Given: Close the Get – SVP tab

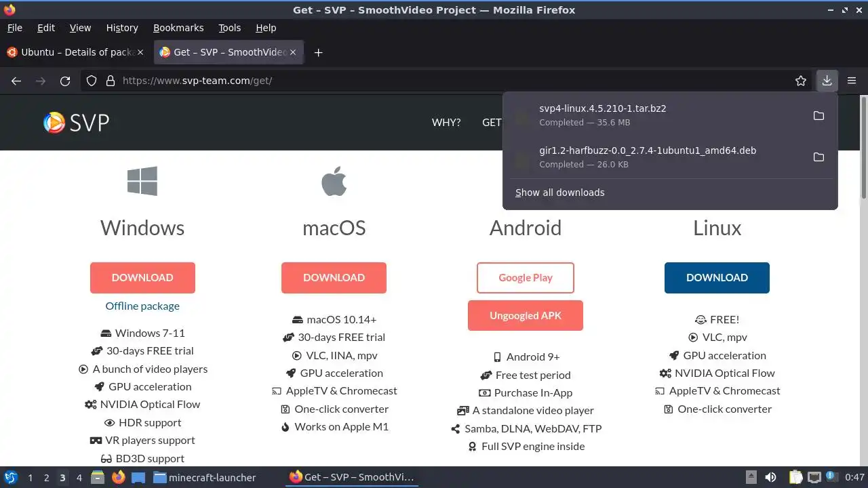Looking at the screenshot, I should click(x=293, y=52).
